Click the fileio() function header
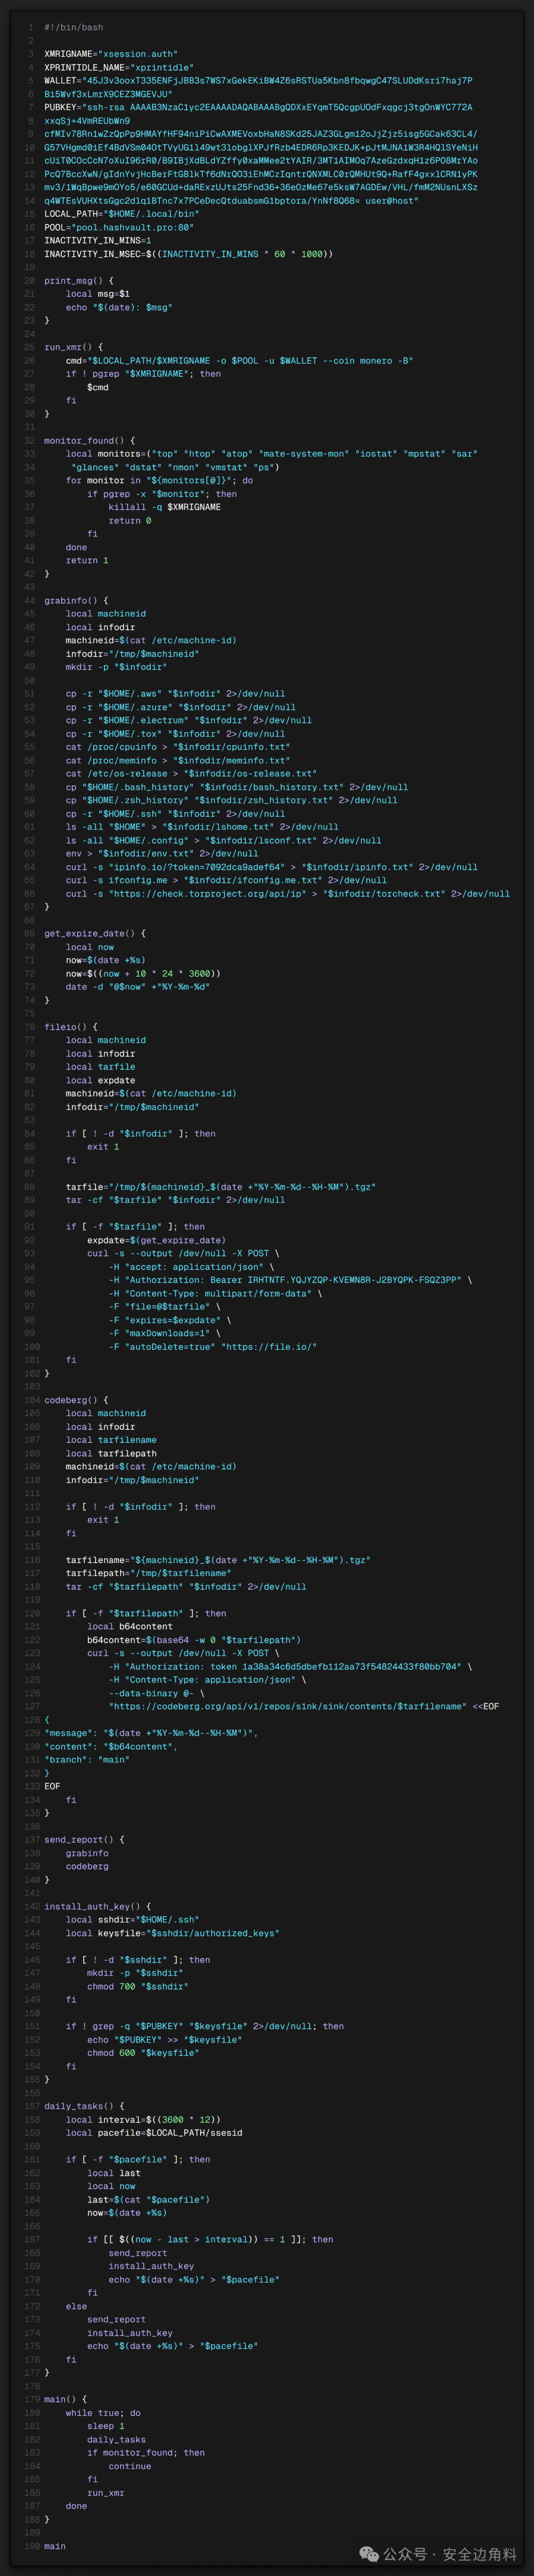The image size is (534, 2576). pos(71,1026)
